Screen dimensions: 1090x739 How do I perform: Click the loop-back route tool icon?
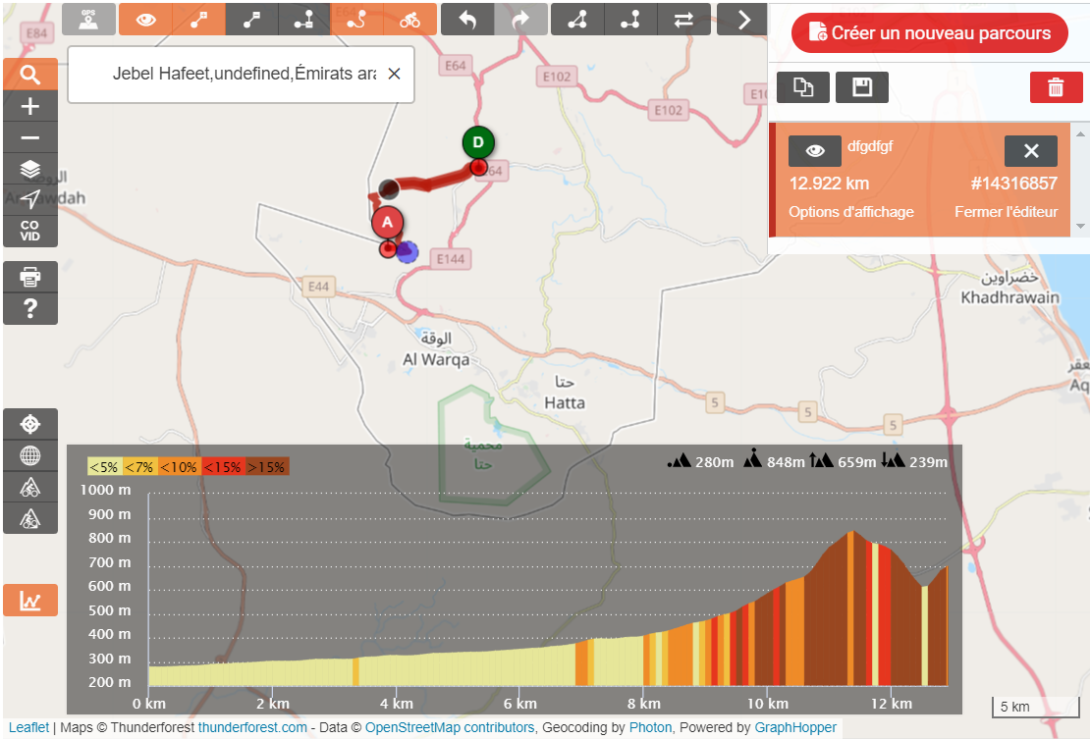pyautogui.click(x=630, y=20)
